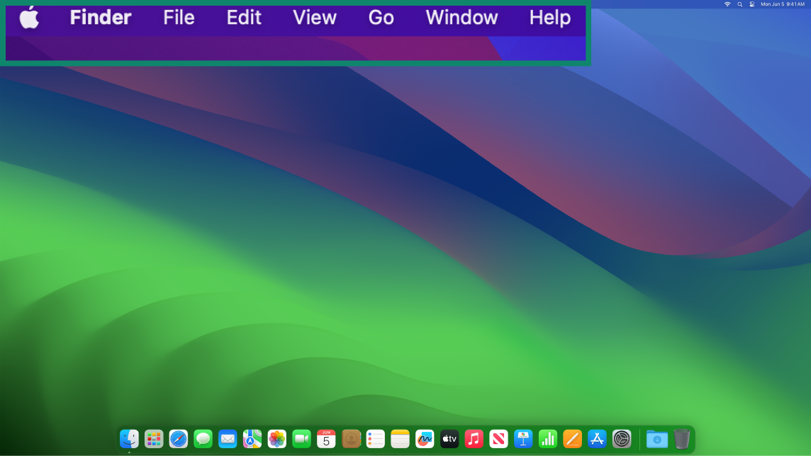Open the Messages app
The width and height of the screenshot is (811, 456).
point(203,439)
